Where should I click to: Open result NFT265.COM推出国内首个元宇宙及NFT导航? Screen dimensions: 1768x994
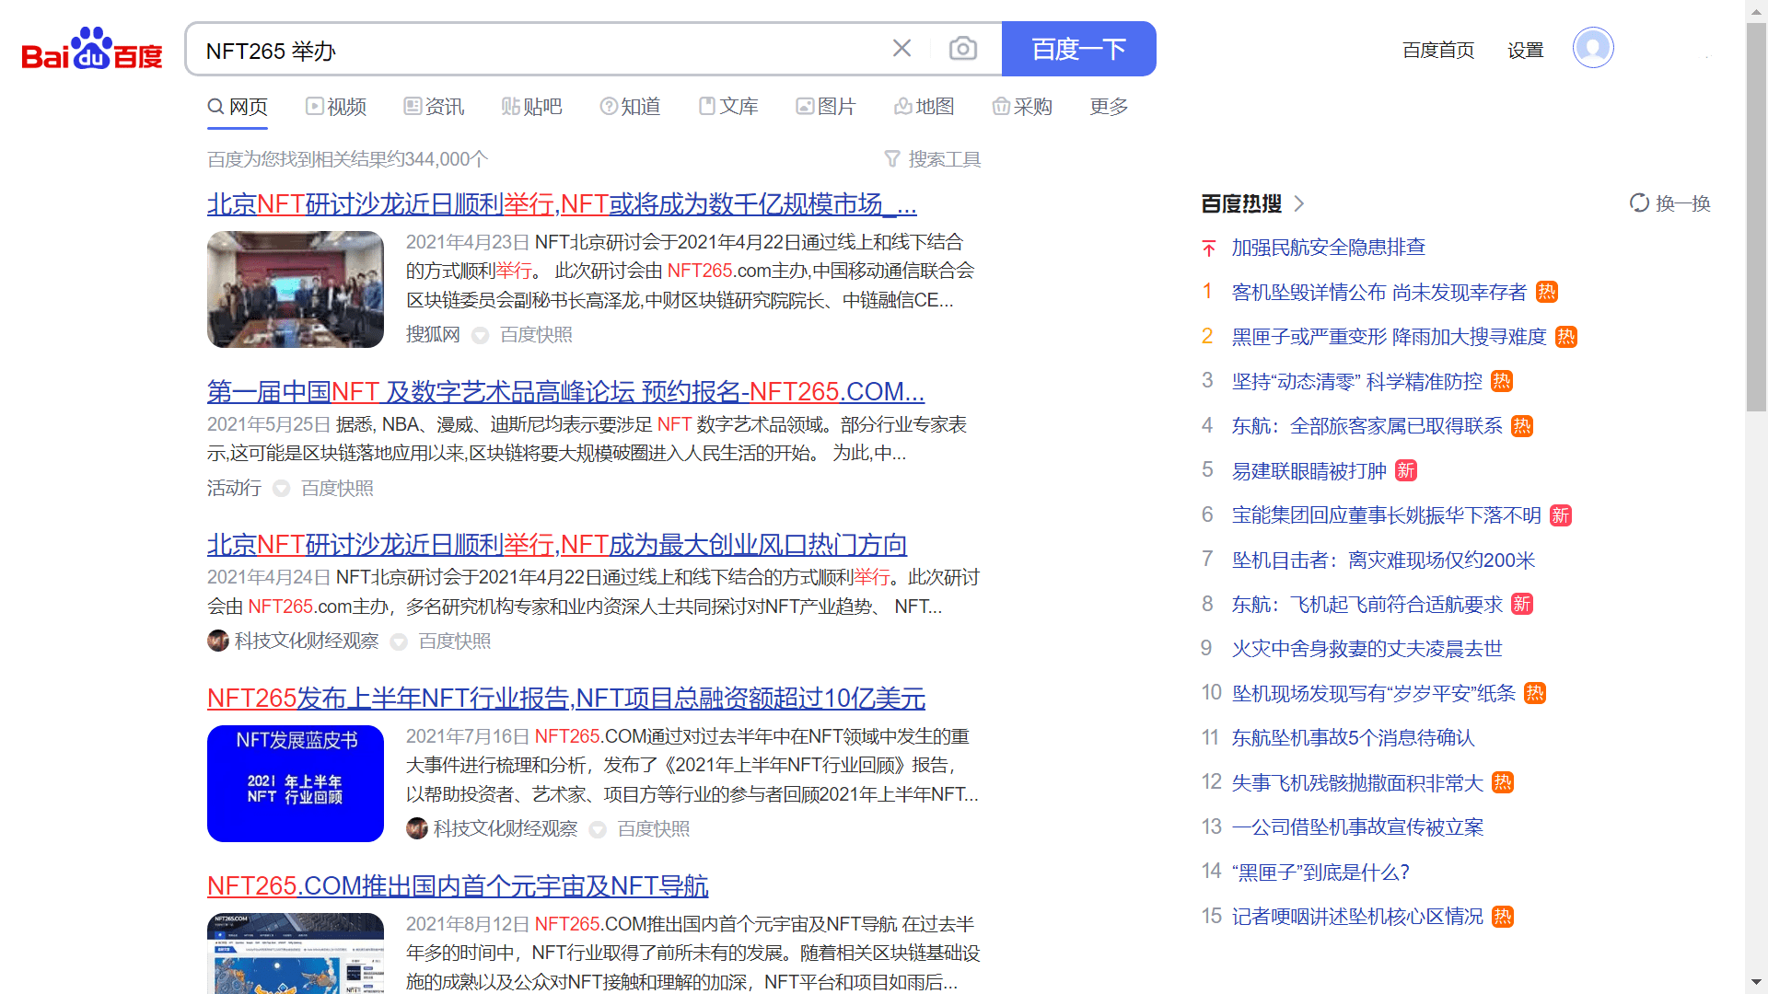(458, 886)
